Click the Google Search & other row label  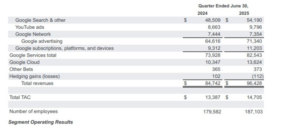tap(40, 20)
